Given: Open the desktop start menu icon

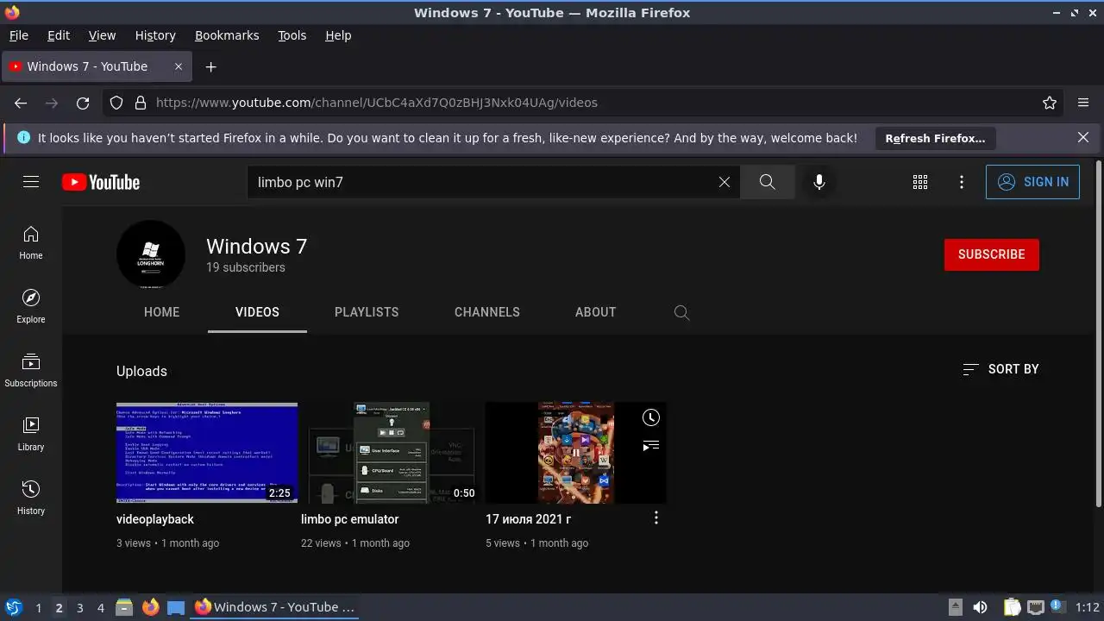Looking at the screenshot, I should click(13, 607).
